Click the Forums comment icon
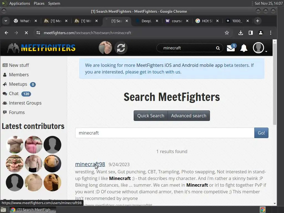 [5, 113]
